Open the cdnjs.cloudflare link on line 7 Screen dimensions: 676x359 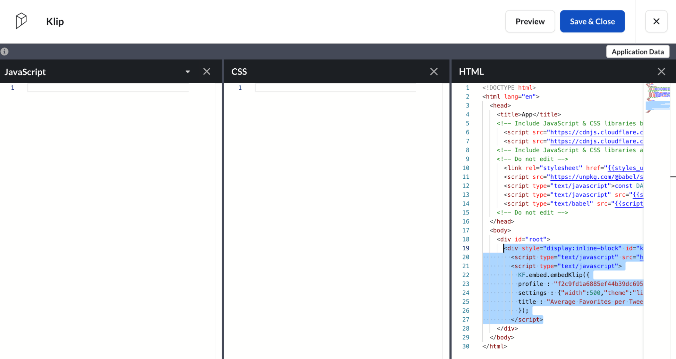click(x=597, y=141)
